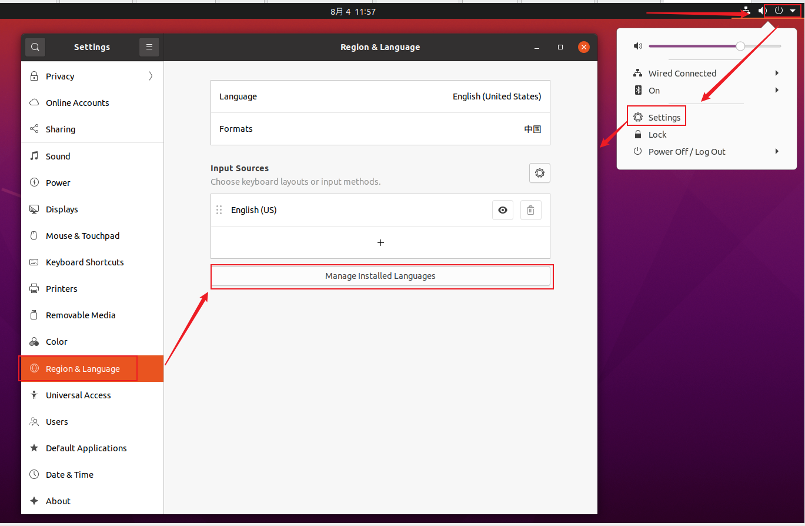805x526 pixels.
Task: Remove English (US) with trash icon
Action: pyautogui.click(x=530, y=210)
